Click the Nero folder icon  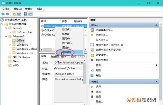[x=10, y=61]
